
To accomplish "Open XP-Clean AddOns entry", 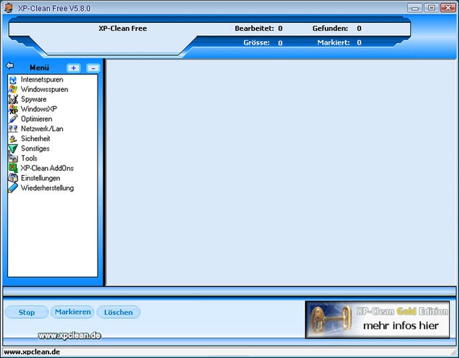I will click(x=47, y=168).
